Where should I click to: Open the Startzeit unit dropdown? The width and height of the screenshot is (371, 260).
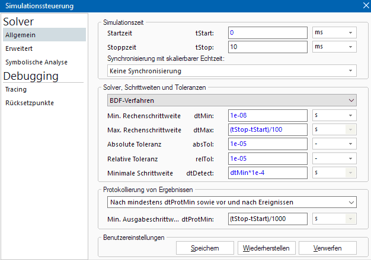tap(334, 32)
